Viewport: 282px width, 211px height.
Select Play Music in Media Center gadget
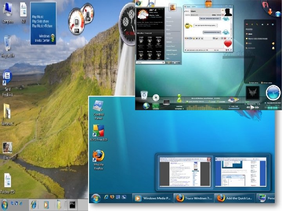click(38, 17)
